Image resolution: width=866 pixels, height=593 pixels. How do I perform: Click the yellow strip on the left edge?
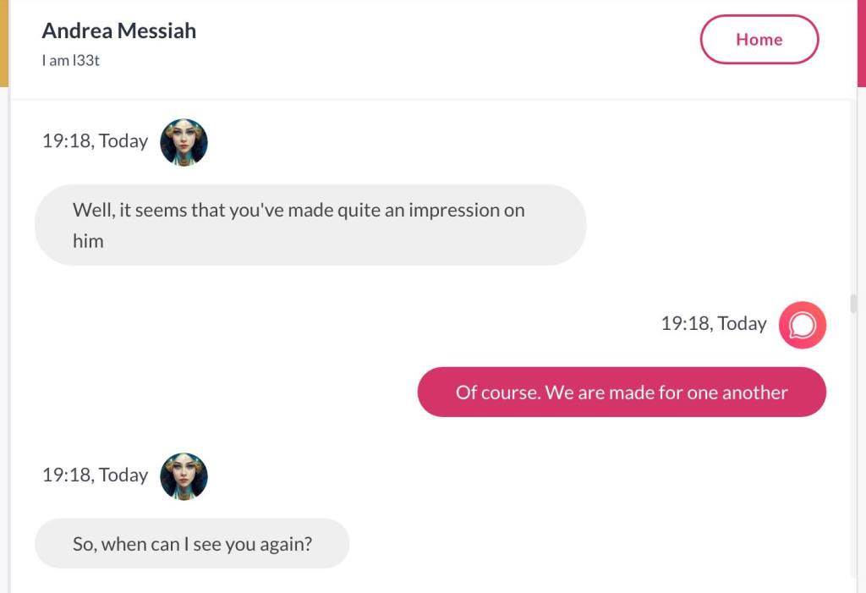click(x=4, y=42)
